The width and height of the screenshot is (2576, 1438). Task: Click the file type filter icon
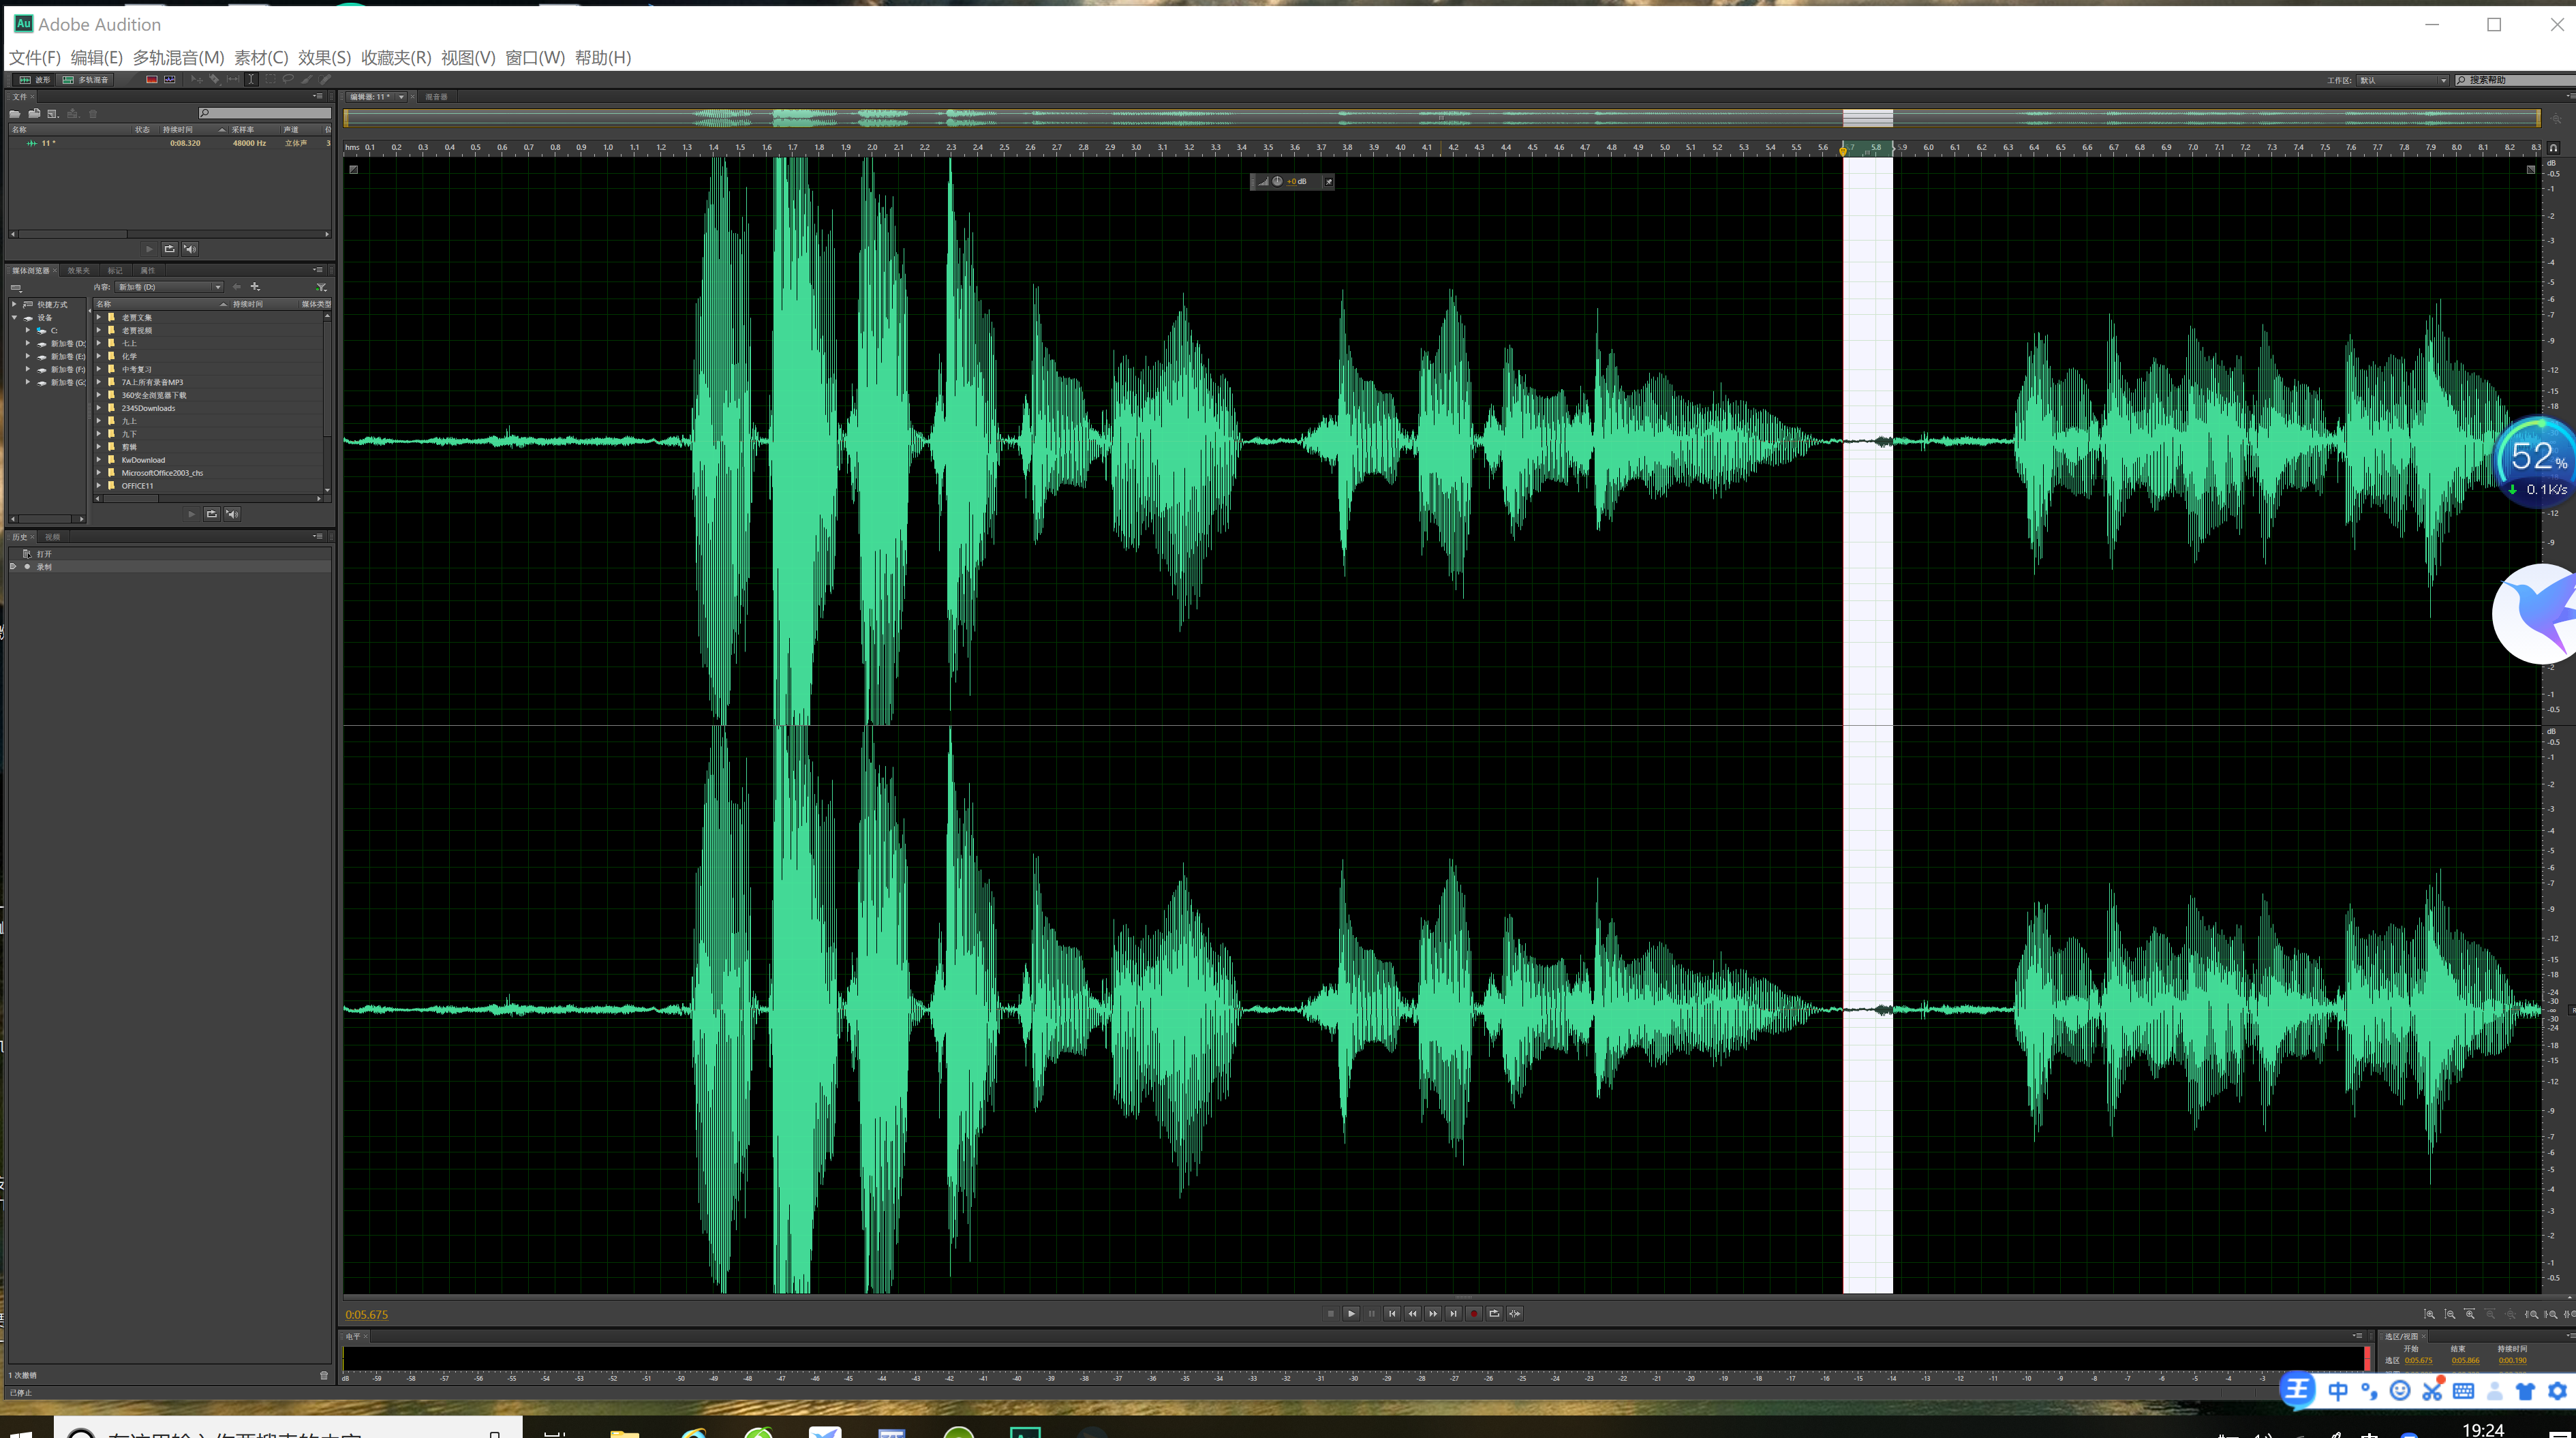(321, 287)
